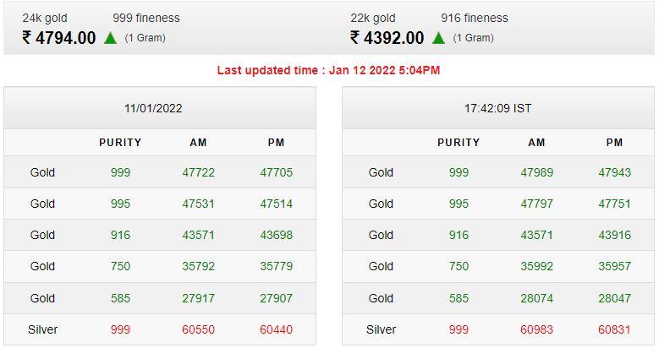This screenshot has width=659, height=348.
Task: Click Gold 999 AM value 47722
Action: pyautogui.click(x=198, y=172)
